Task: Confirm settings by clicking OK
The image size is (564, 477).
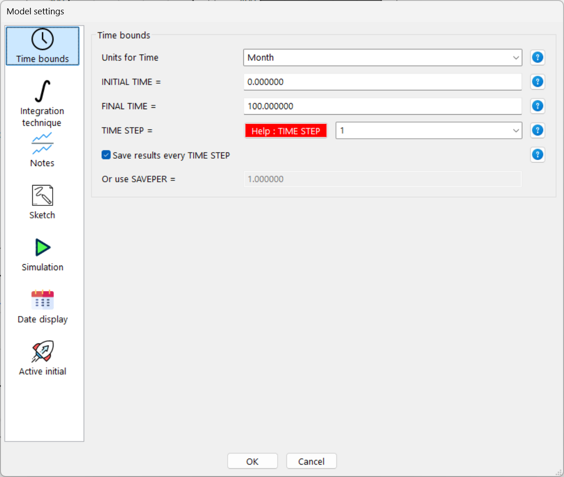Action: click(252, 461)
